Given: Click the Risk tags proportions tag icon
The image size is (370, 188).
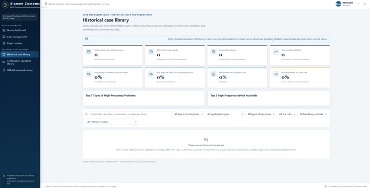Looking at the screenshot, I should tap(151, 74).
